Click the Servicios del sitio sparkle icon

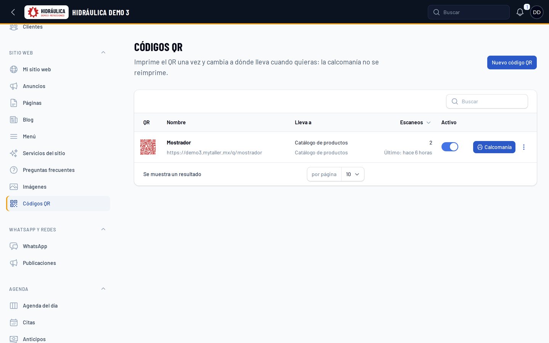14,153
